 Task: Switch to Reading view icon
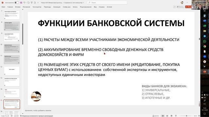(171, 116)
